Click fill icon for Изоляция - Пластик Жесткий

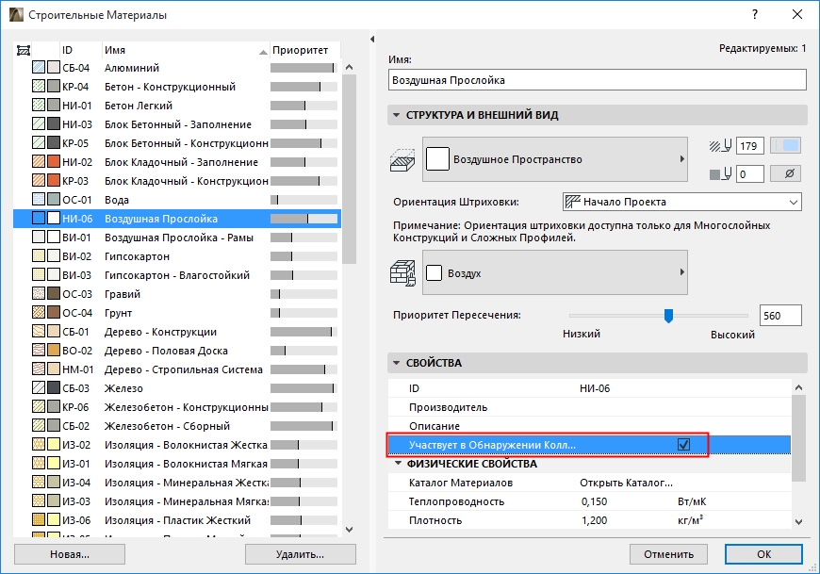(x=39, y=519)
